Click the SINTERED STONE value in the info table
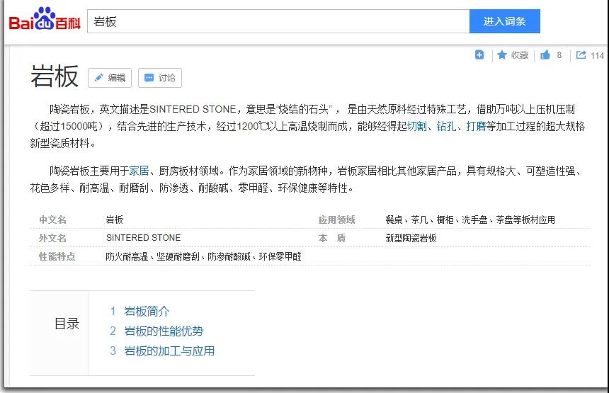 pyautogui.click(x=143, y=238)
